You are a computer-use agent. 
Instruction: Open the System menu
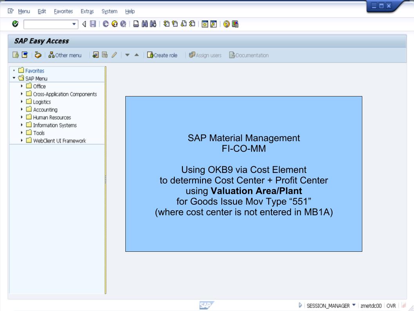109,11
